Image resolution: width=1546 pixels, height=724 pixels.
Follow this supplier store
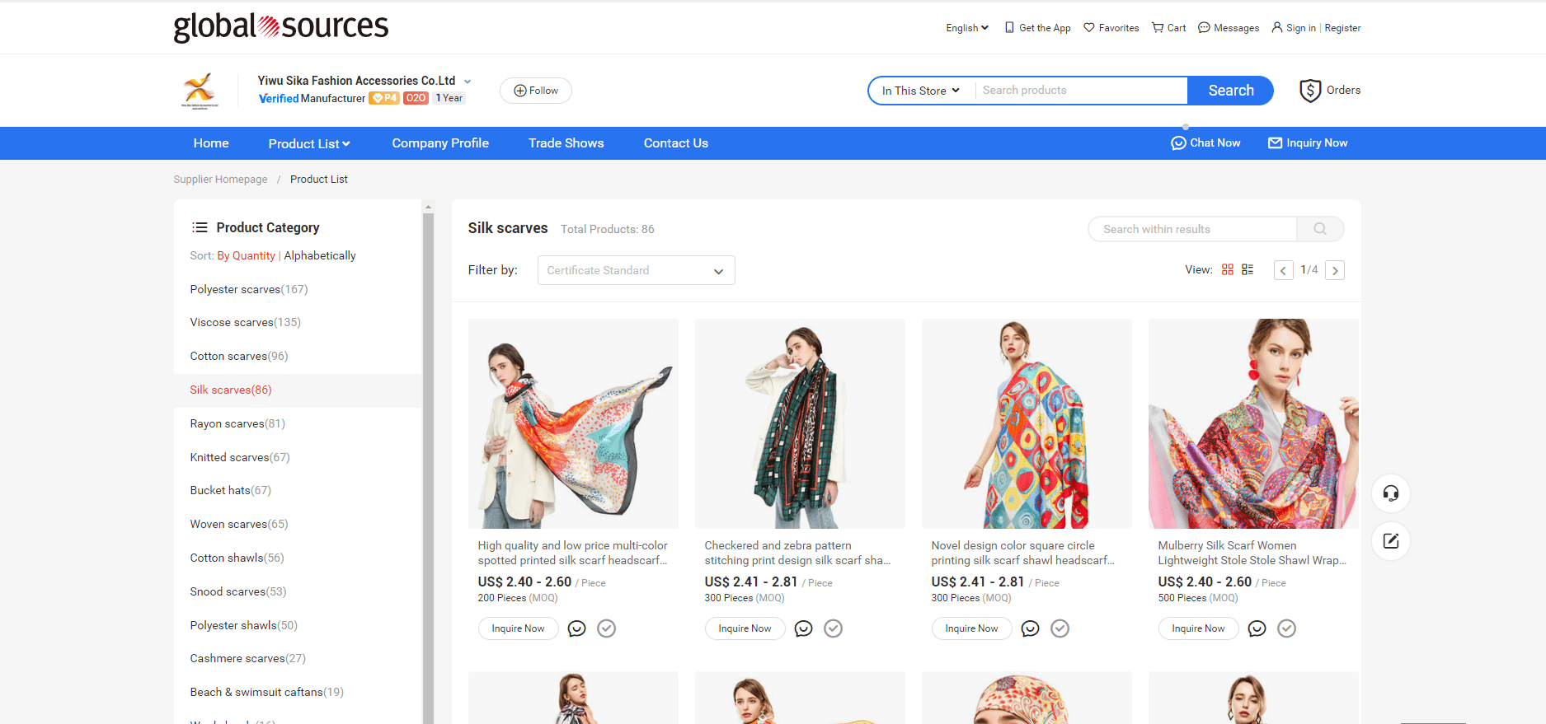536,91
